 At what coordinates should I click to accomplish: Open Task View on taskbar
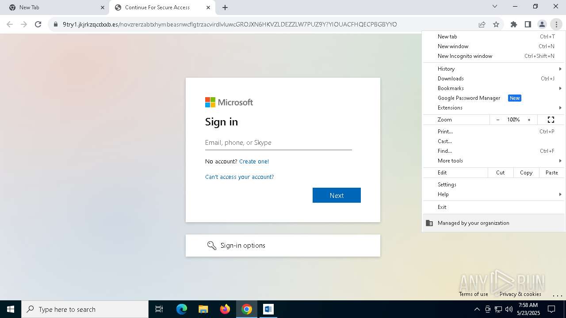pyautogui.click(x=159, y=309)
